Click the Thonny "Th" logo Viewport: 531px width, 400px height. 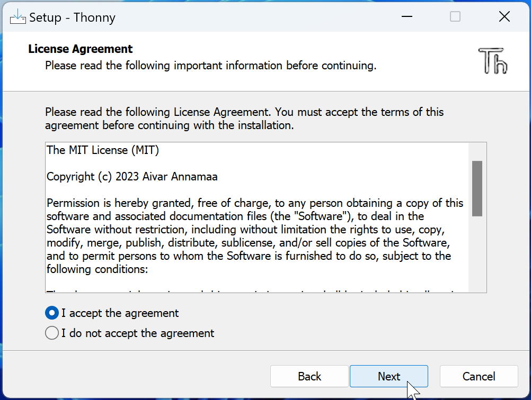click(x=492, y=60)
